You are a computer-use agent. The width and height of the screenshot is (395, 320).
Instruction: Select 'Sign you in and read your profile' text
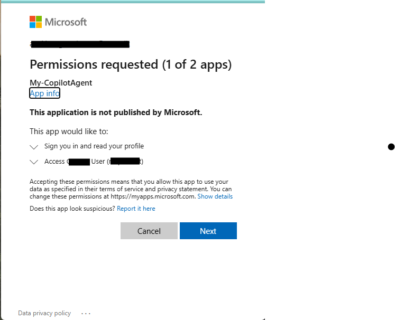[94, 146]
